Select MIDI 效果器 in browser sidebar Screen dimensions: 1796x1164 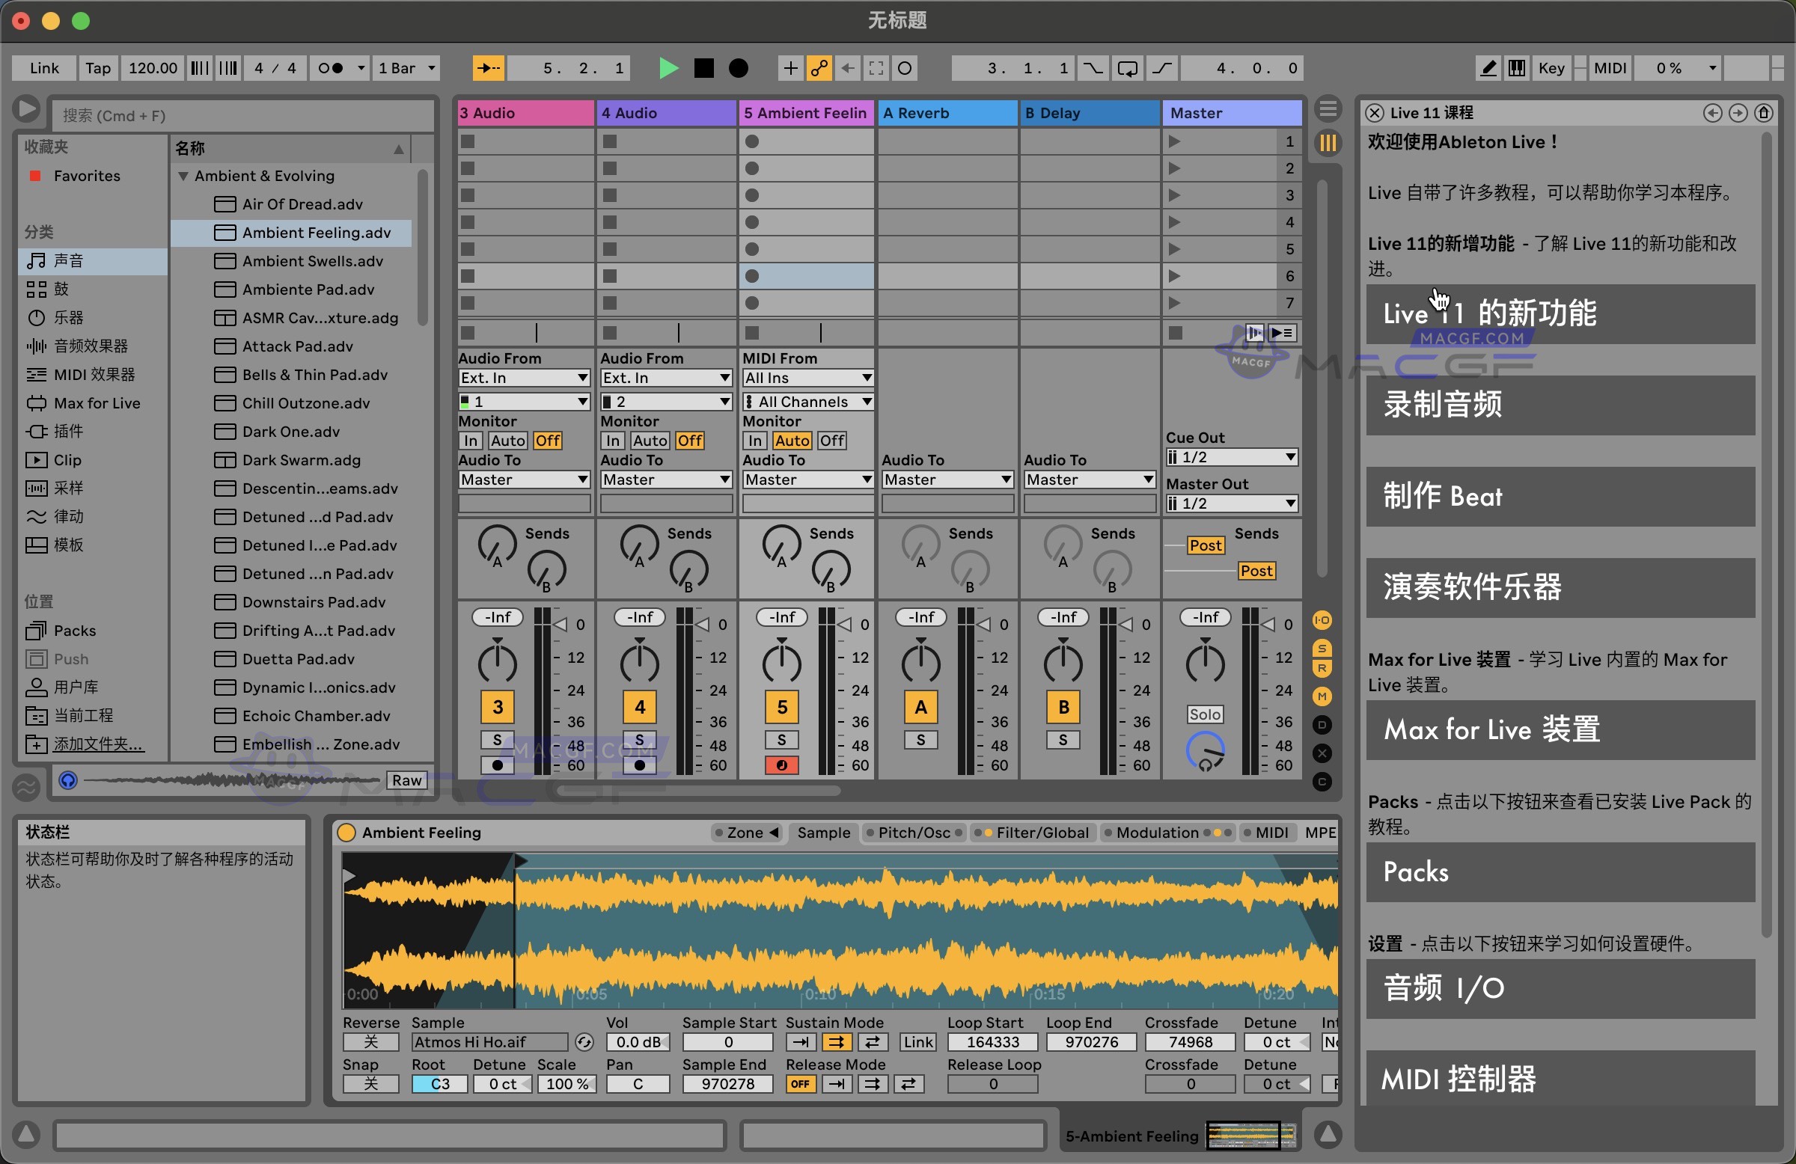92,374
